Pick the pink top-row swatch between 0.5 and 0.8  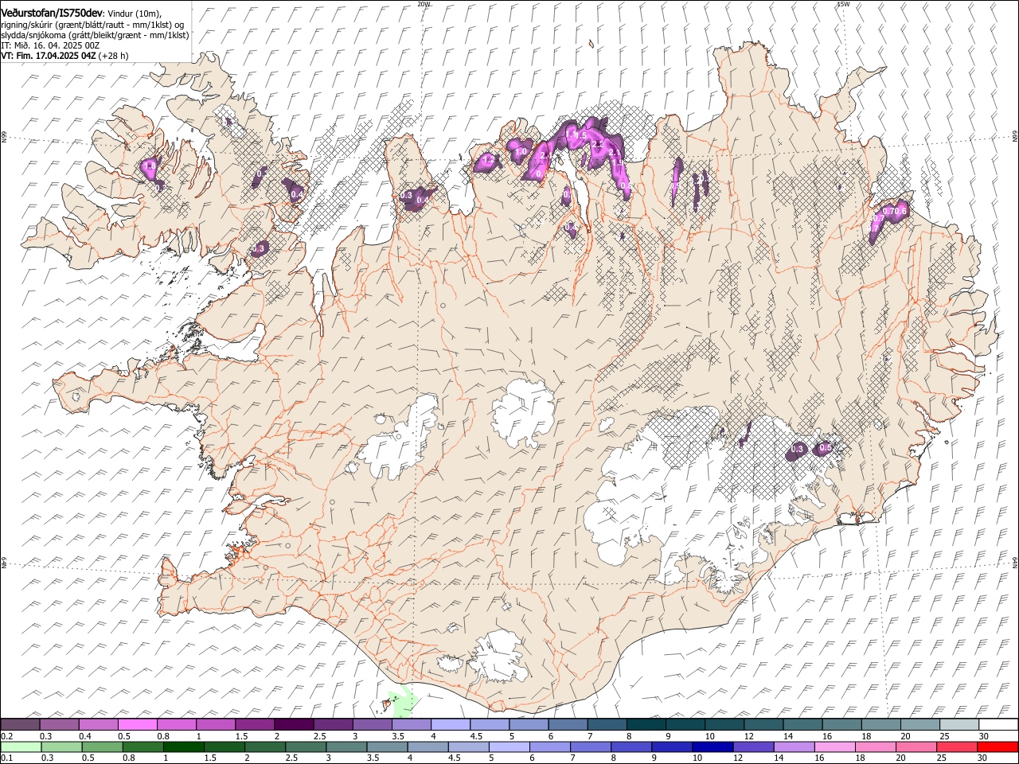click(138, 724)
